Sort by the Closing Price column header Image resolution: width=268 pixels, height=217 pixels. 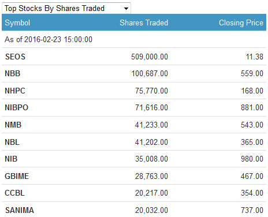coord(241,23)
